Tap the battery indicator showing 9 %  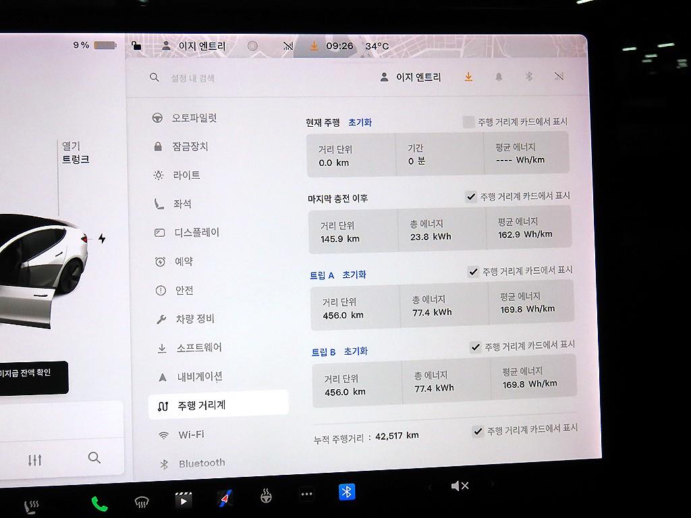[94, 45]
